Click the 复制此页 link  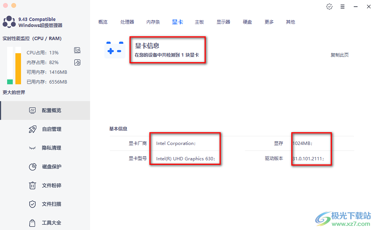[339, 55]
